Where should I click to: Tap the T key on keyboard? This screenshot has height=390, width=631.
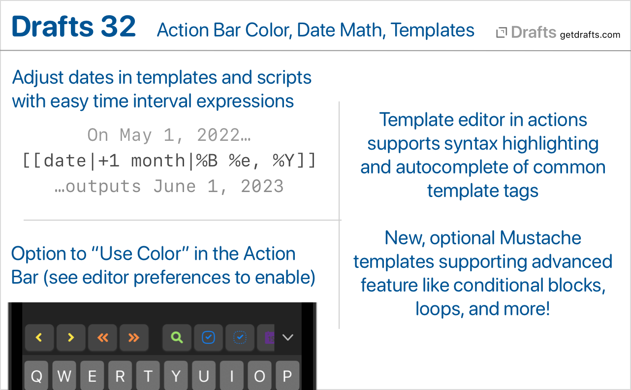pyautogui.click(x=148, y=376)
